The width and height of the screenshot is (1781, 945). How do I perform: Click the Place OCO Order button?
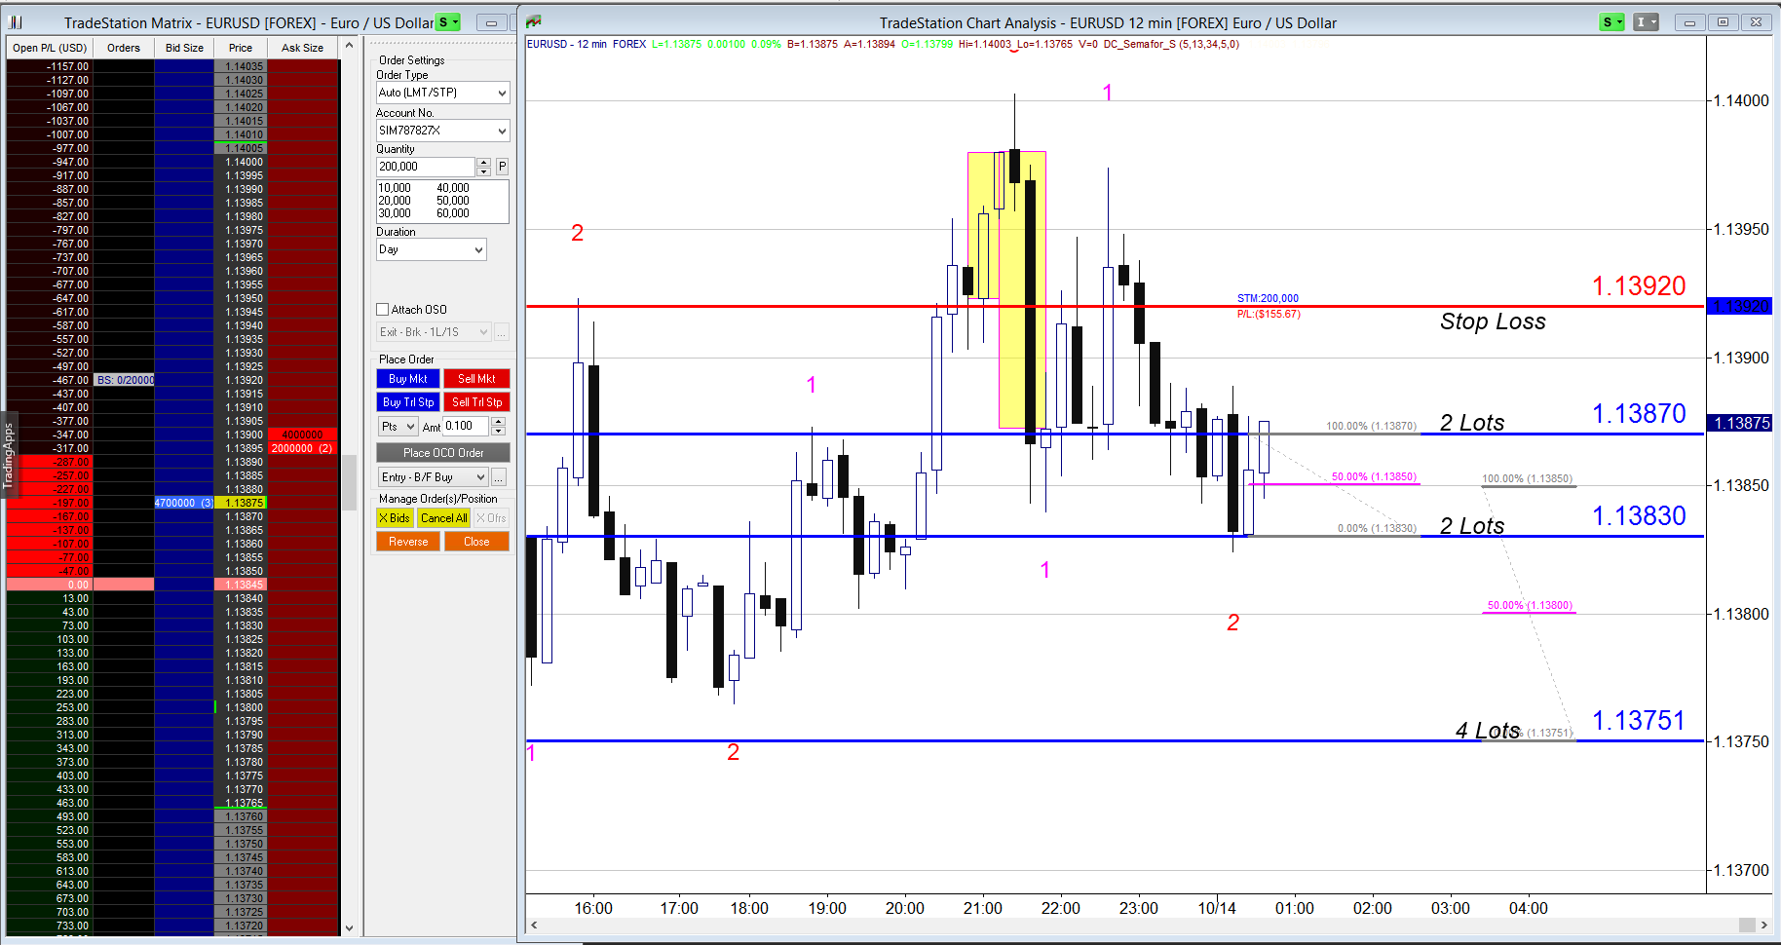coord(443,453)
